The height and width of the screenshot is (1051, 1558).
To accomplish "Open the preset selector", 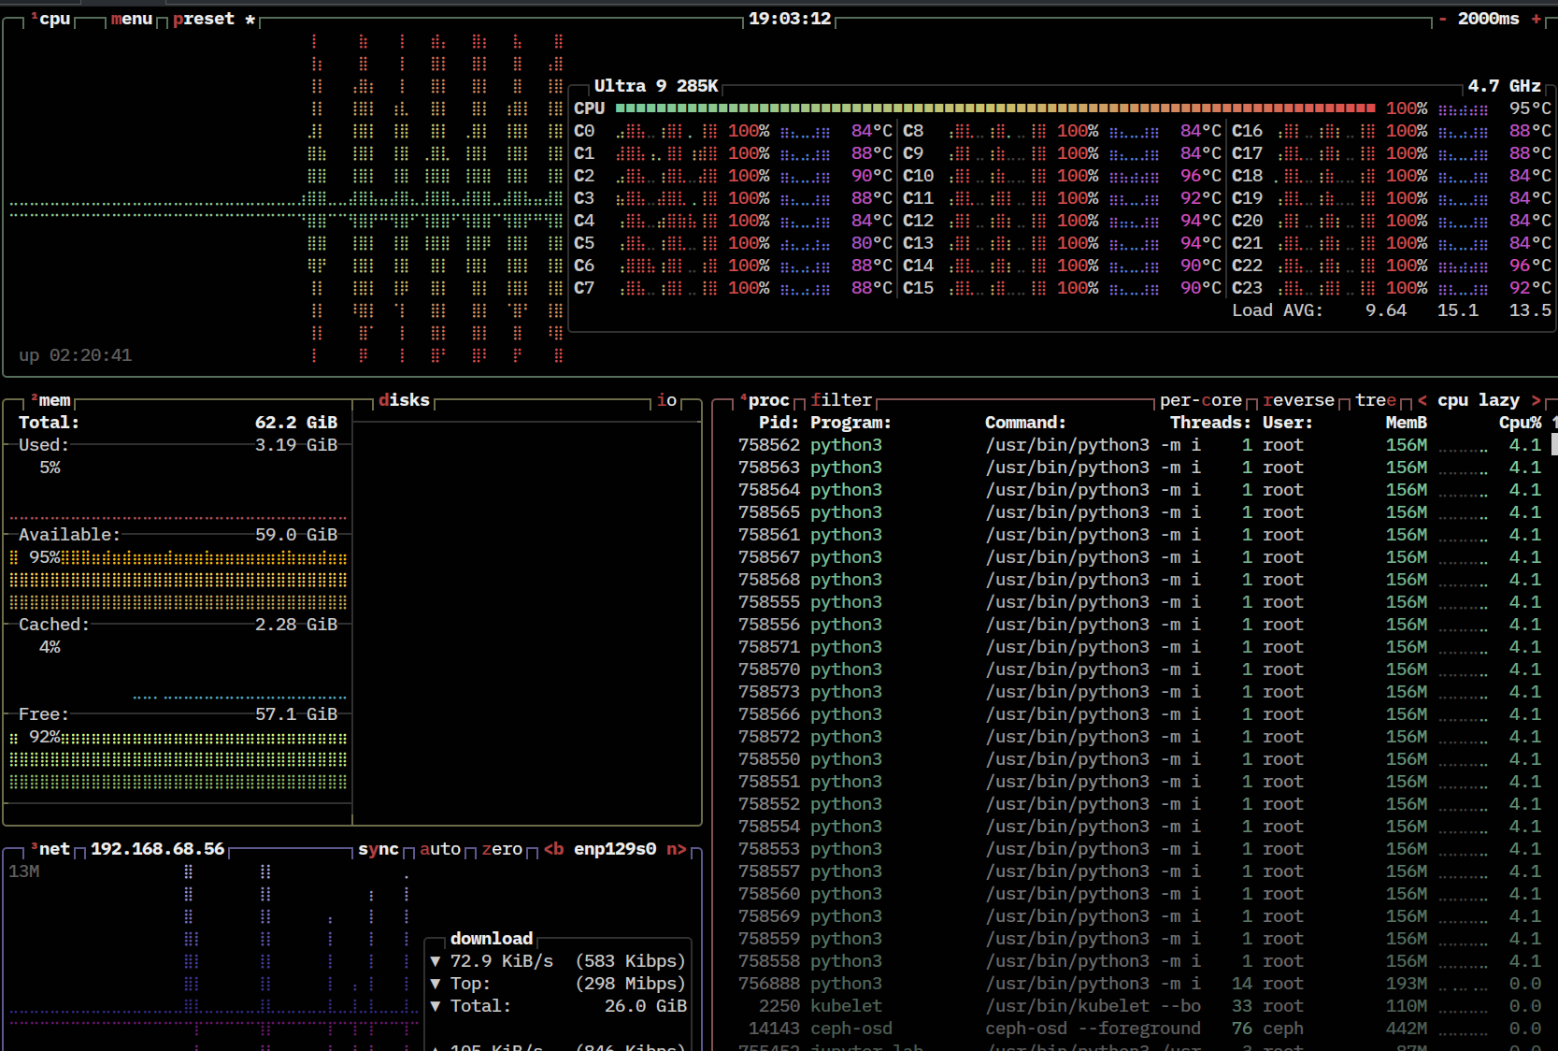I will point(204,19).
